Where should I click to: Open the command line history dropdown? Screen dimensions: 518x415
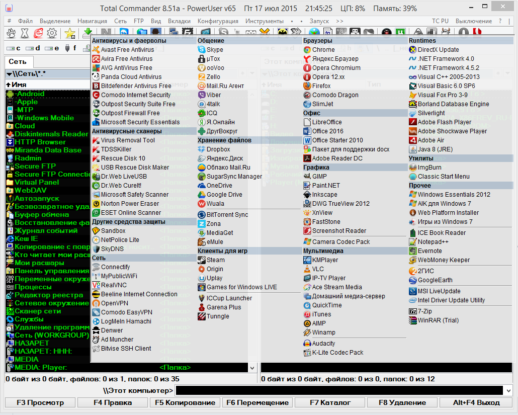point(508,391)
